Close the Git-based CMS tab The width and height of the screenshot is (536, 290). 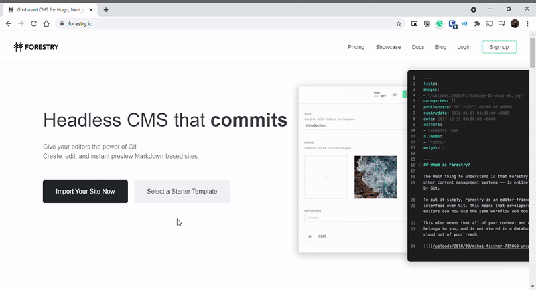(91, 10)
